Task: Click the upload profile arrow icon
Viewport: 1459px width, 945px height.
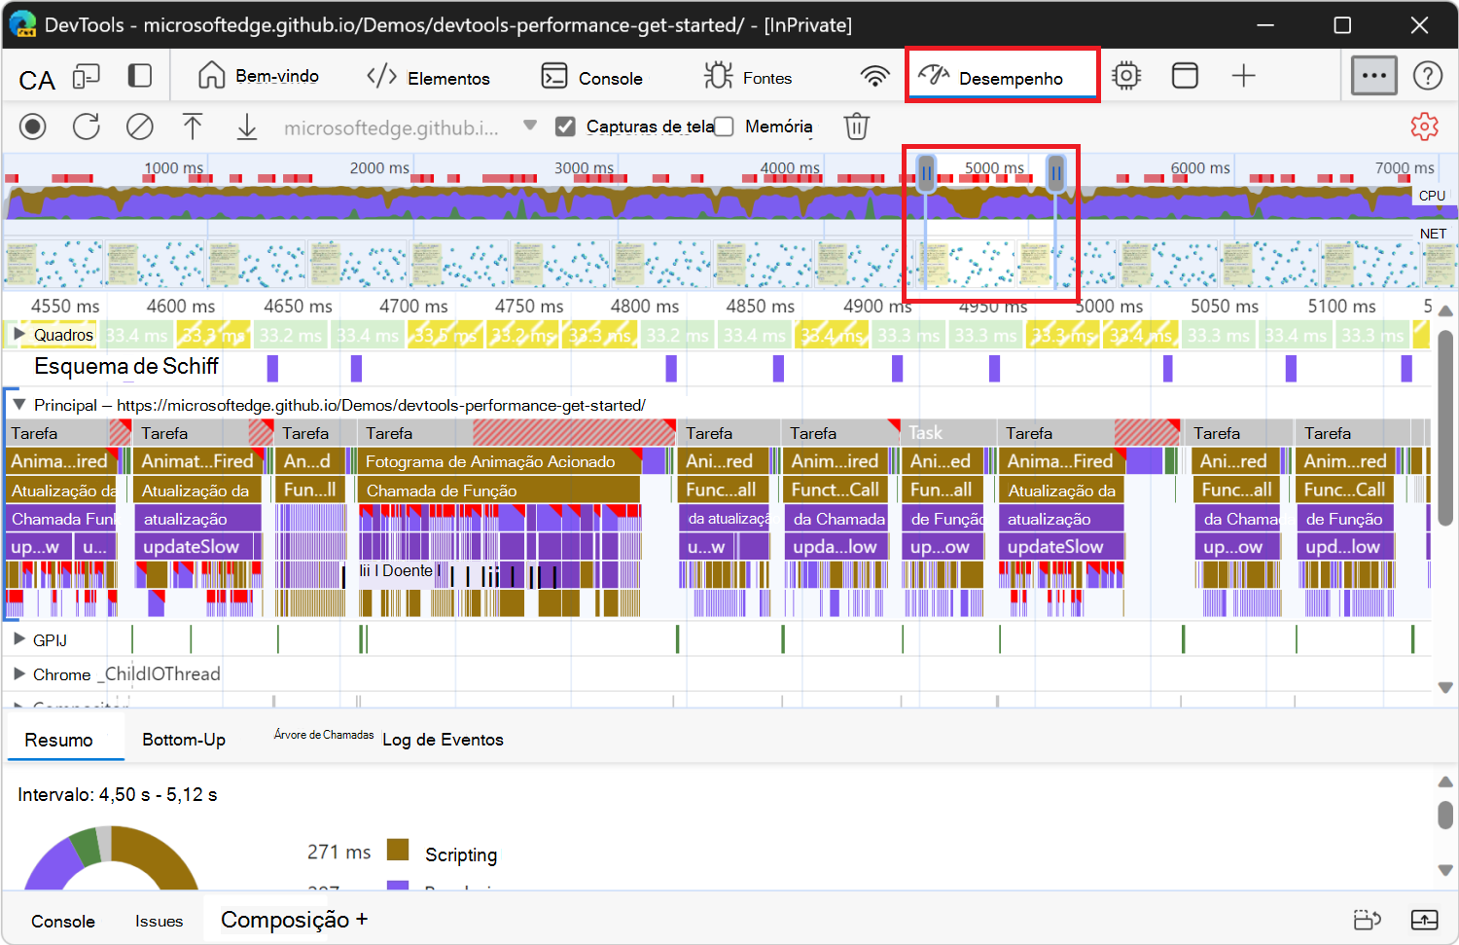Action: pyautogui.click(x=193, y=127)
